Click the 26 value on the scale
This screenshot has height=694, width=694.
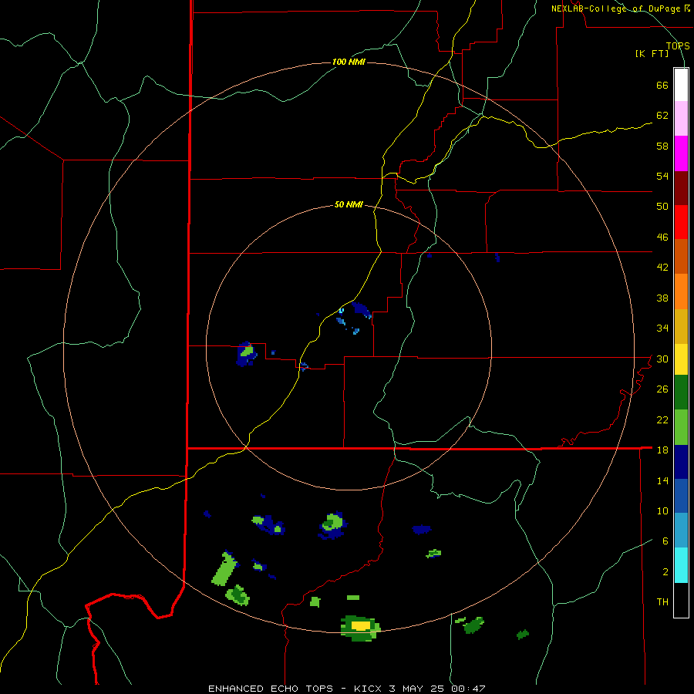(662, 389)
